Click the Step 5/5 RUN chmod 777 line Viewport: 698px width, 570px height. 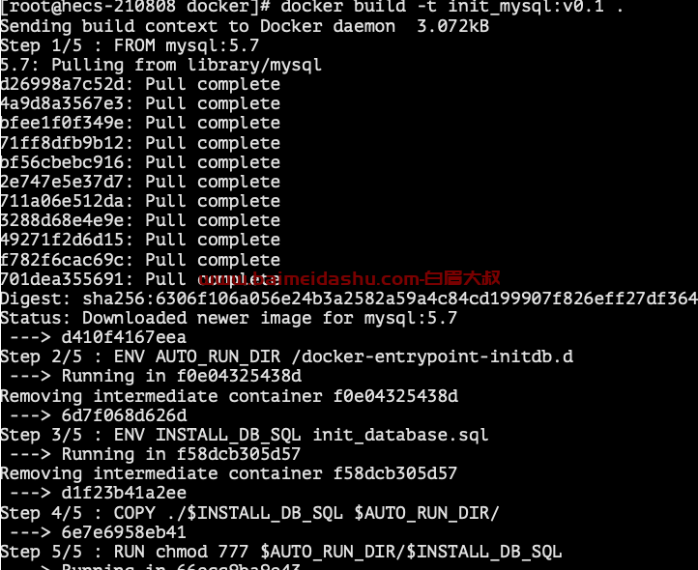[281, 552]
